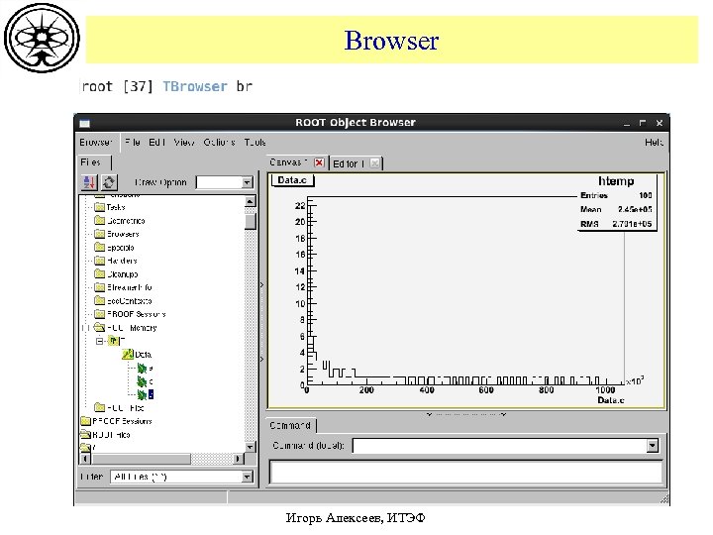Select the second leaf branch under Data
Screen dimensions: 713x535
pyautogui.click(x=145, y=381)
